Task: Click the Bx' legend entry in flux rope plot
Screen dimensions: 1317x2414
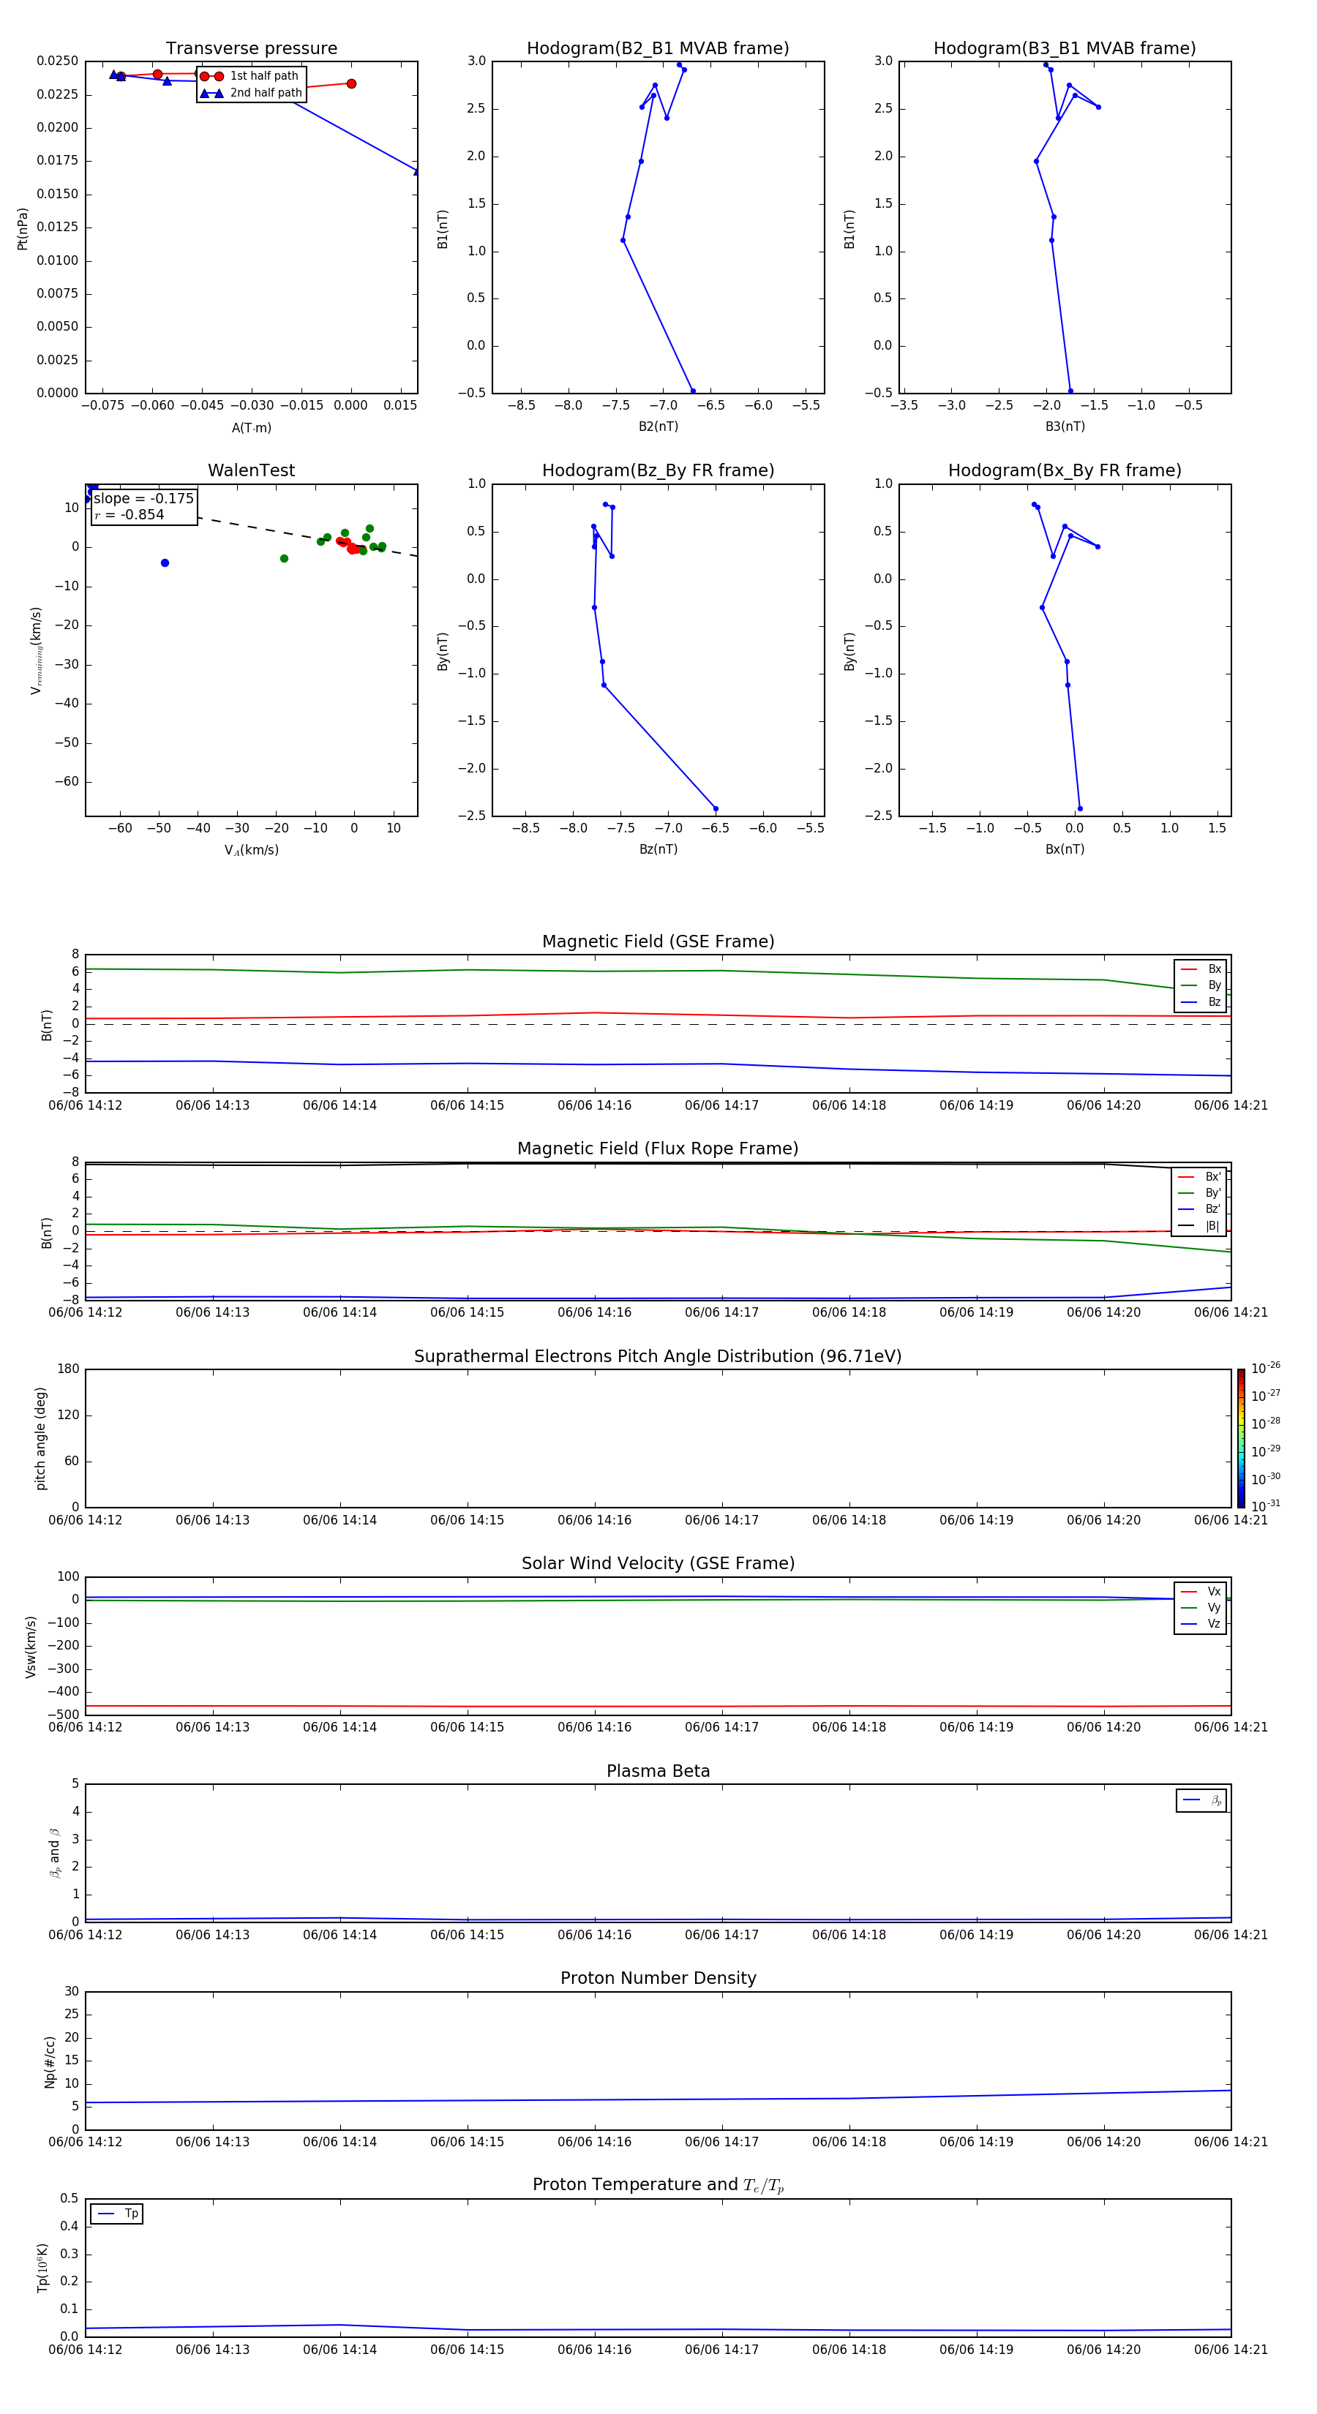Action: point(1200,1177)
